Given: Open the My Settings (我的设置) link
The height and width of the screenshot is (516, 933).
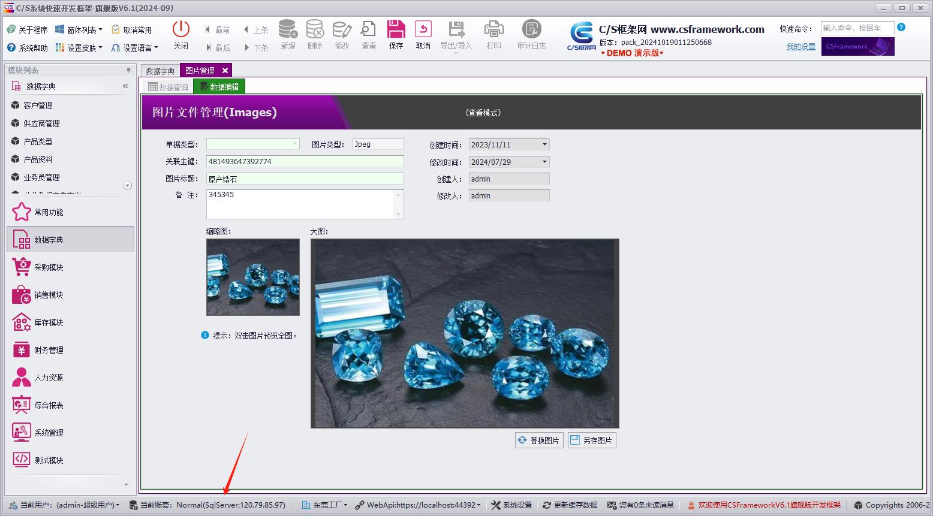Looking at the screenshot, I should coord(800,47).
